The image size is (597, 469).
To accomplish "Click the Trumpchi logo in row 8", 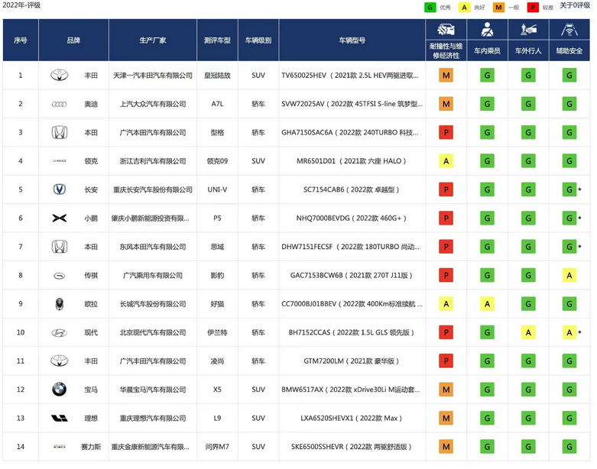I will pyautogui.click(x=60, y=276).
